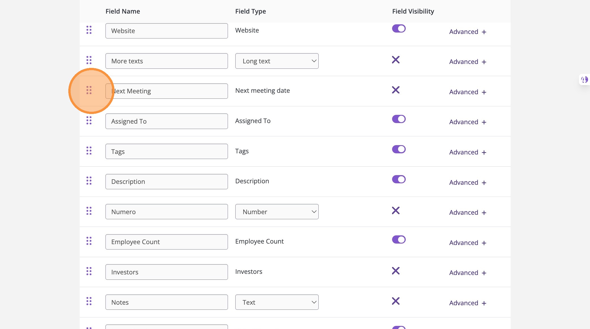The width and height of the screenshot is (590, 329).
Task: Open the Number field type dropdown
Action: tap(277, 212)
